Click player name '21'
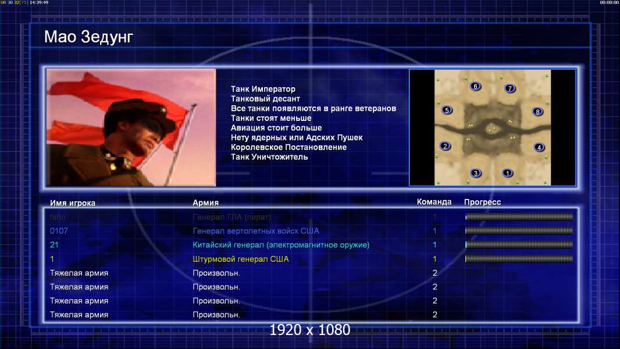The image size is (620, 349). [54, 245]
